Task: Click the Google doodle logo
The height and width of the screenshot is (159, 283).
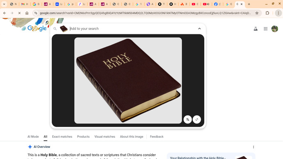Action: pyautogui.click(x=37, y=28)
